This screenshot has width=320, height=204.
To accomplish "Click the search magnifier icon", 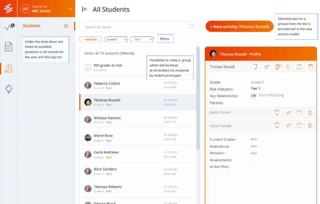I will click(192, 26).
